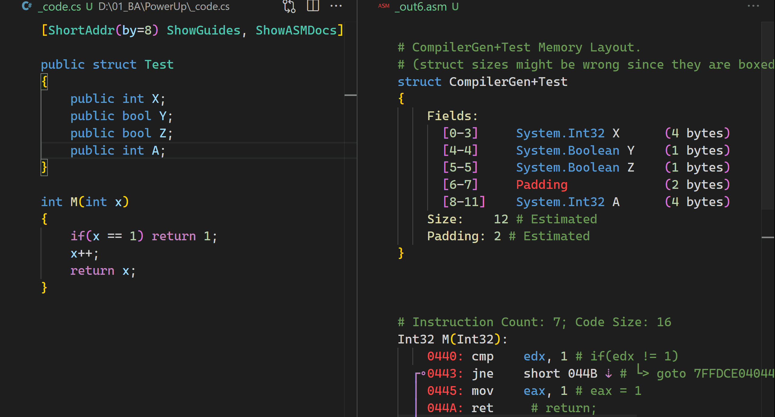Click opening brace of struct Test

[44, 82]
